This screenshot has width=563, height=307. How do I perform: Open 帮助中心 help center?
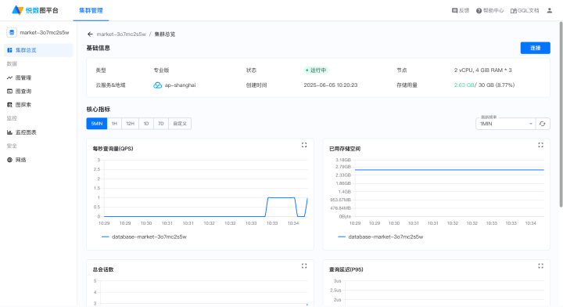point(489,10)
